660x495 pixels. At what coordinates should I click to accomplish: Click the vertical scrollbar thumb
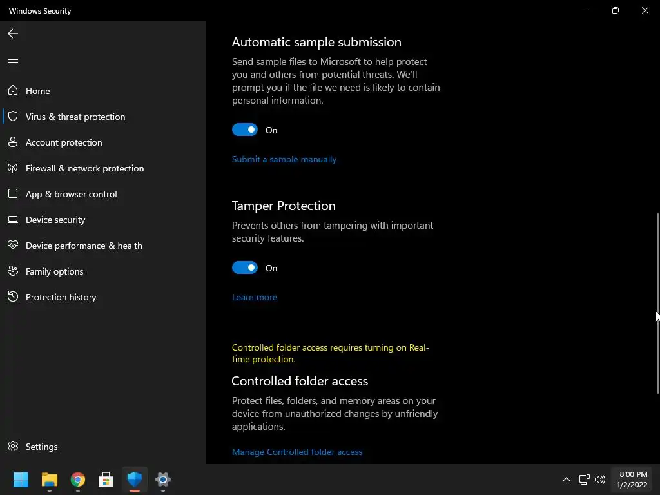pyautogui.click(x=658, y=303)
